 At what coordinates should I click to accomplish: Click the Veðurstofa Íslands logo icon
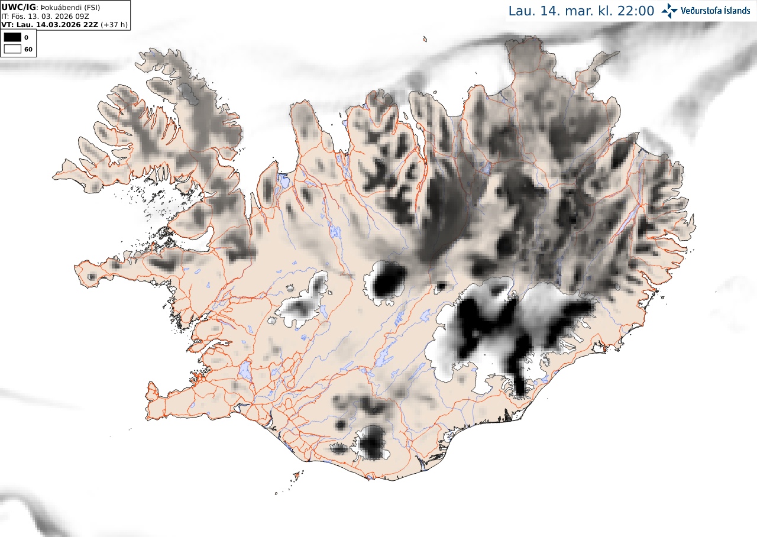669,11
